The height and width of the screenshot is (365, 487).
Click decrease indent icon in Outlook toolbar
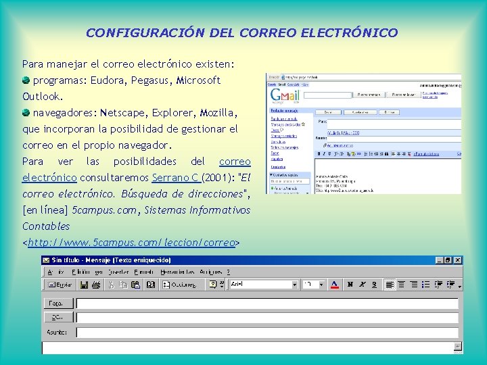tap(438, 285)
